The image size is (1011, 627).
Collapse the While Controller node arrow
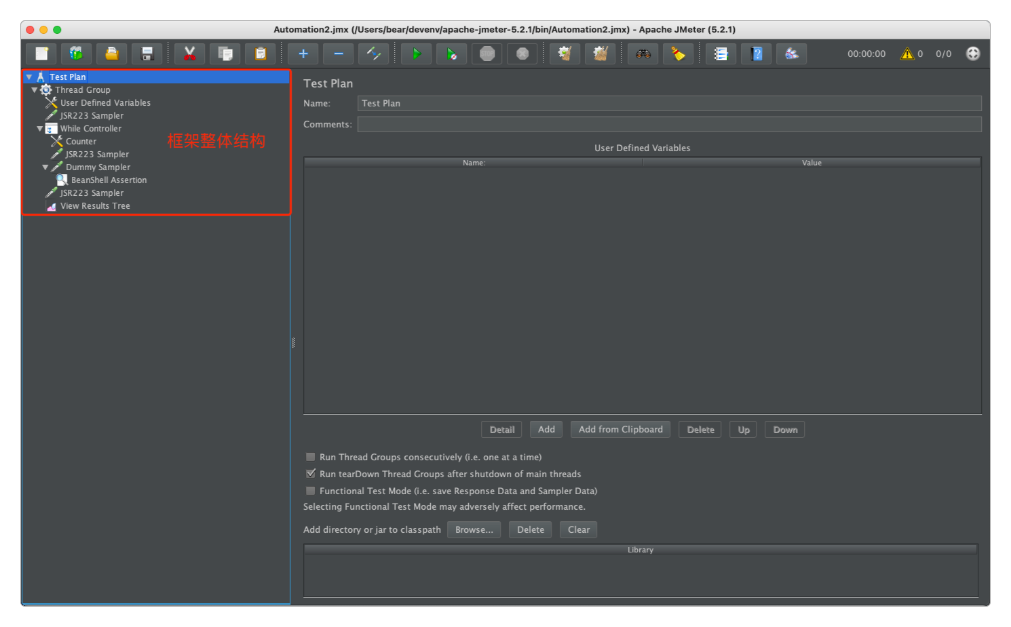pos(39,129)
